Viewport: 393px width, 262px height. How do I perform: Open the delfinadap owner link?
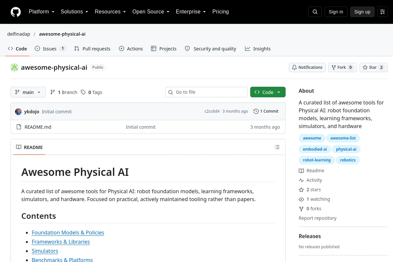(x=19, y=34)
